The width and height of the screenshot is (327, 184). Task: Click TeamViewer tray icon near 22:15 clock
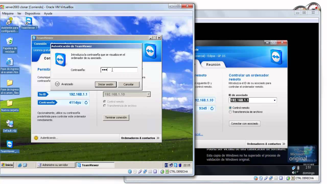(x=176, y=165)
